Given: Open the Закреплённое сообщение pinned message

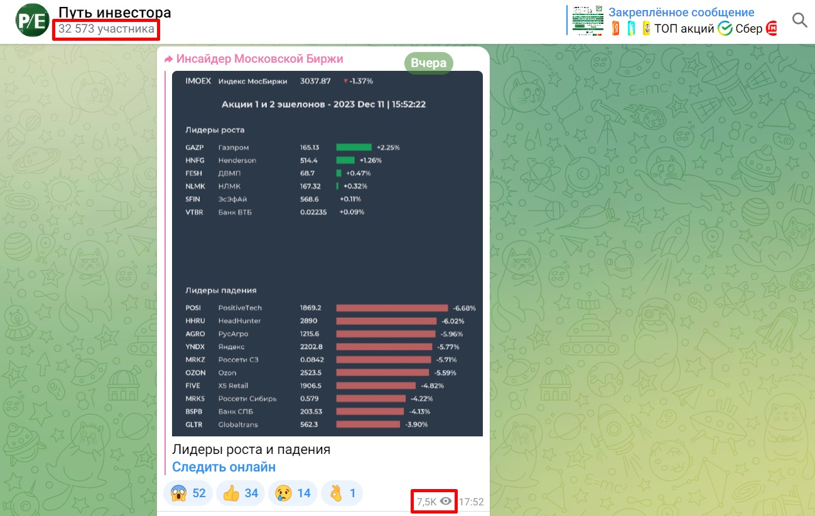Looking at the screenshot, I should pos(681,13).
